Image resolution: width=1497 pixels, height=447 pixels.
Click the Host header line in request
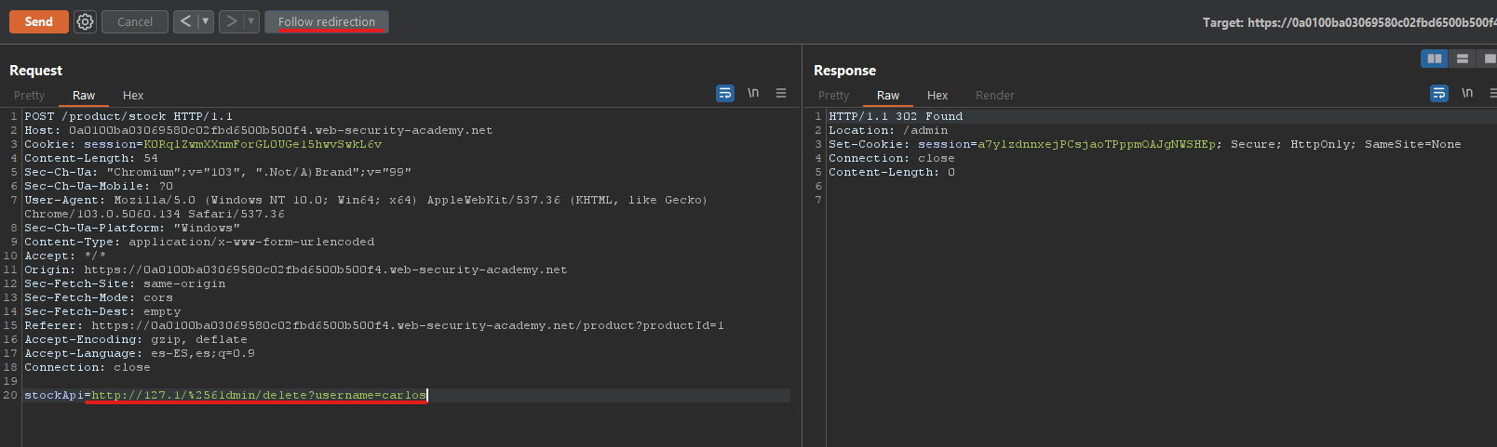tap(259, 130)
